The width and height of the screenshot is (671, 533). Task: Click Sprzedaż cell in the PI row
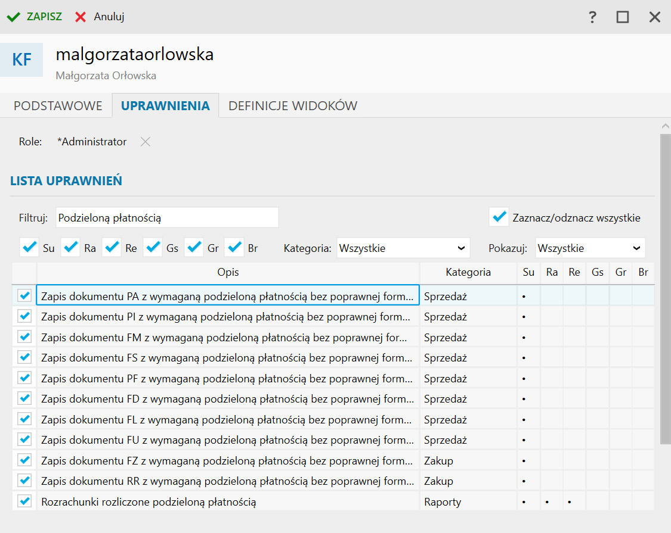[468, 317]
